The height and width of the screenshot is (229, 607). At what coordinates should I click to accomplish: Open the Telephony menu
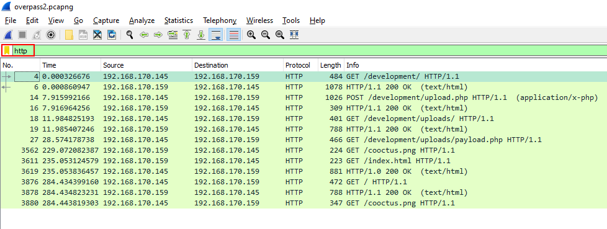pyautogui.click(x=220, y=20)
